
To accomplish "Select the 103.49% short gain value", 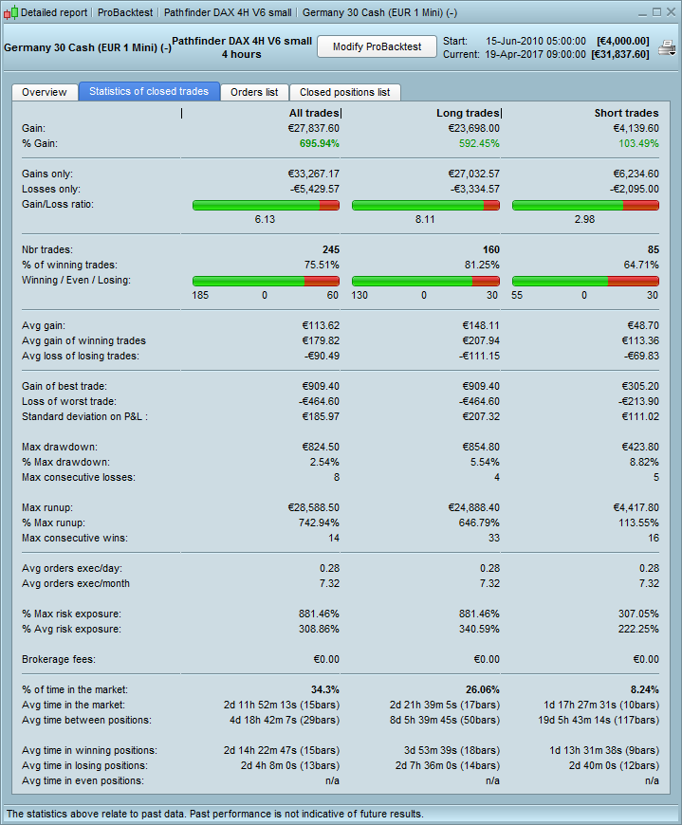I will (638, 143).
